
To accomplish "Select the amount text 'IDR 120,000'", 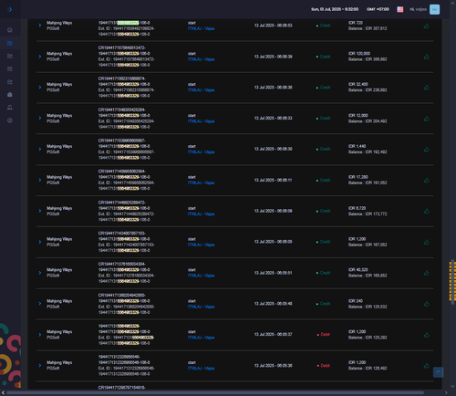I will [359, 54].
